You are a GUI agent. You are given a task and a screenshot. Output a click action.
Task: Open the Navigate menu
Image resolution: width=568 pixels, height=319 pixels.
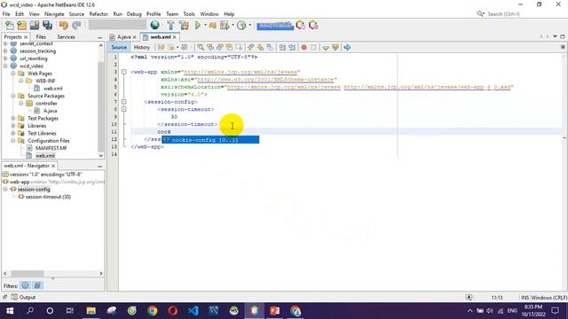point(54,14)
